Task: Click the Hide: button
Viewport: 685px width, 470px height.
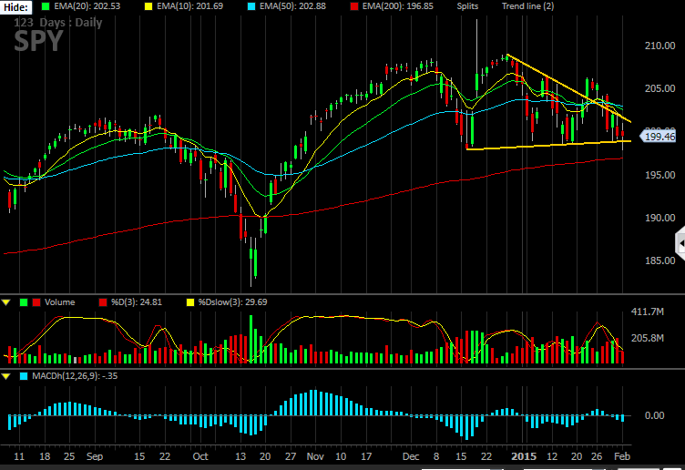Action: pos(15,7)
